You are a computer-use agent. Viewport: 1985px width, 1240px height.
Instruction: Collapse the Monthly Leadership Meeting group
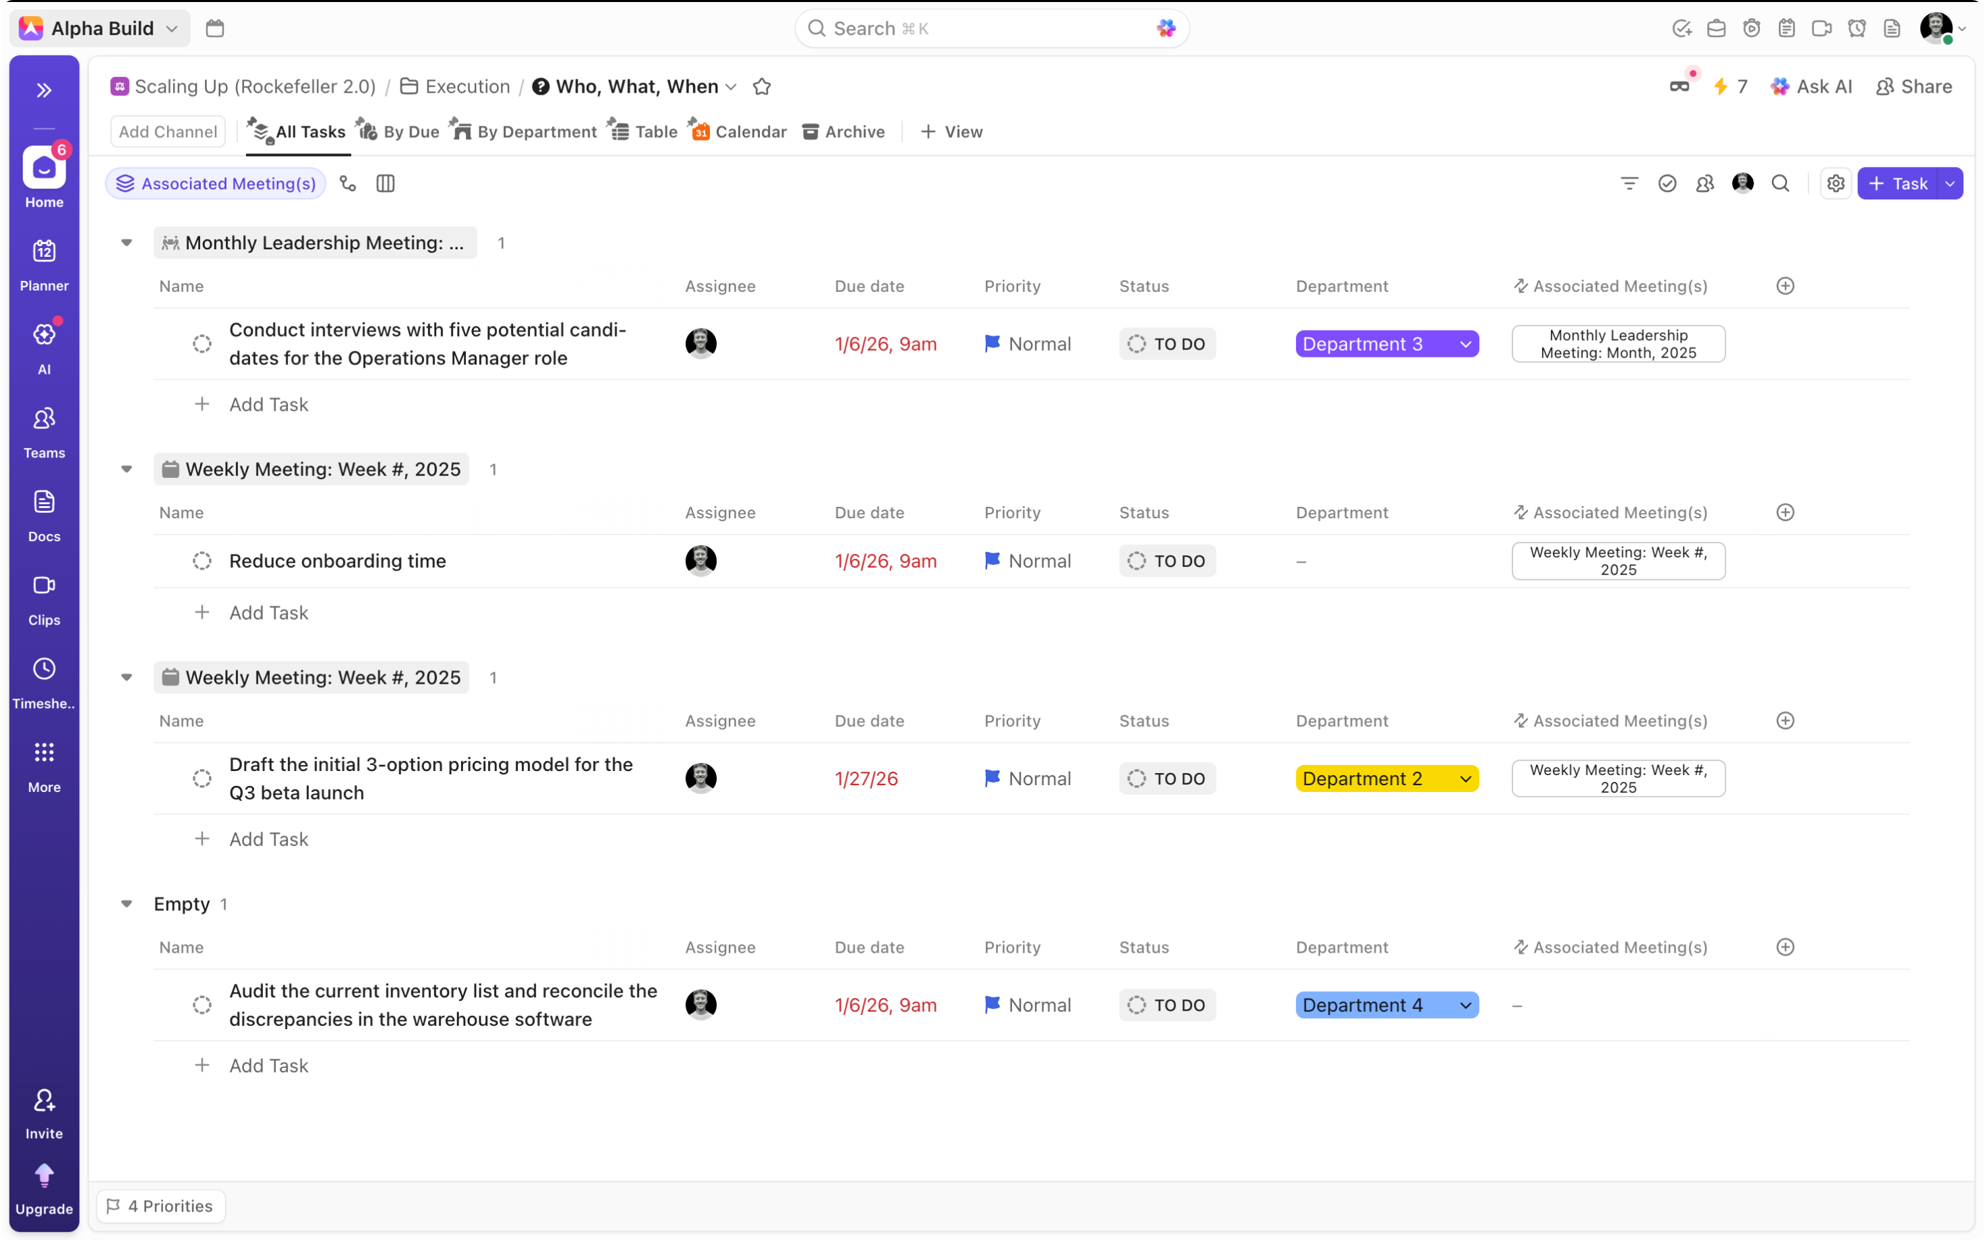(x=126, y=242)
